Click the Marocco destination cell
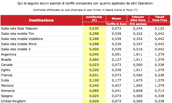The image size is (172, 103). pyautogui.click(x=41, y=86)
